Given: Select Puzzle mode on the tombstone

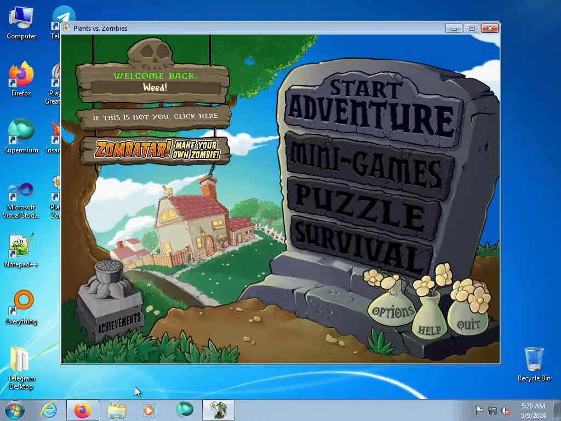Looking at the screenshot, I should [x=365, y=208].
